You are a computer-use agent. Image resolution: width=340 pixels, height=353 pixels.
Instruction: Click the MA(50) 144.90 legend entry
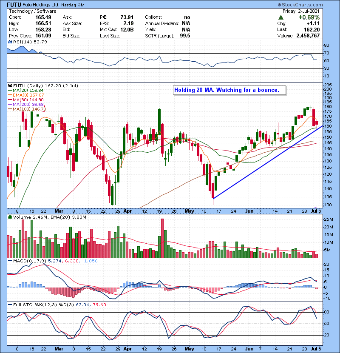26,100
